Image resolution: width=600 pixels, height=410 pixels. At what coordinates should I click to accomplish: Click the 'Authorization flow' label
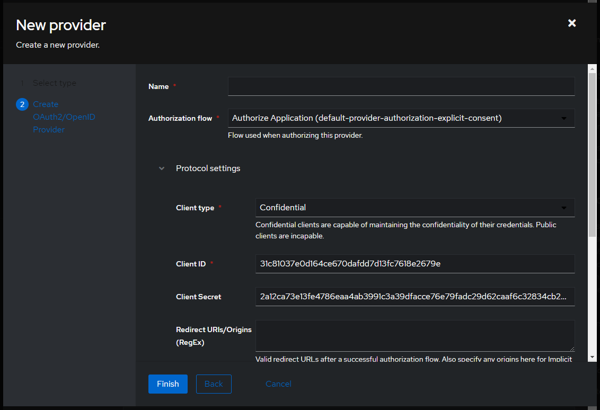coord(180,119)
